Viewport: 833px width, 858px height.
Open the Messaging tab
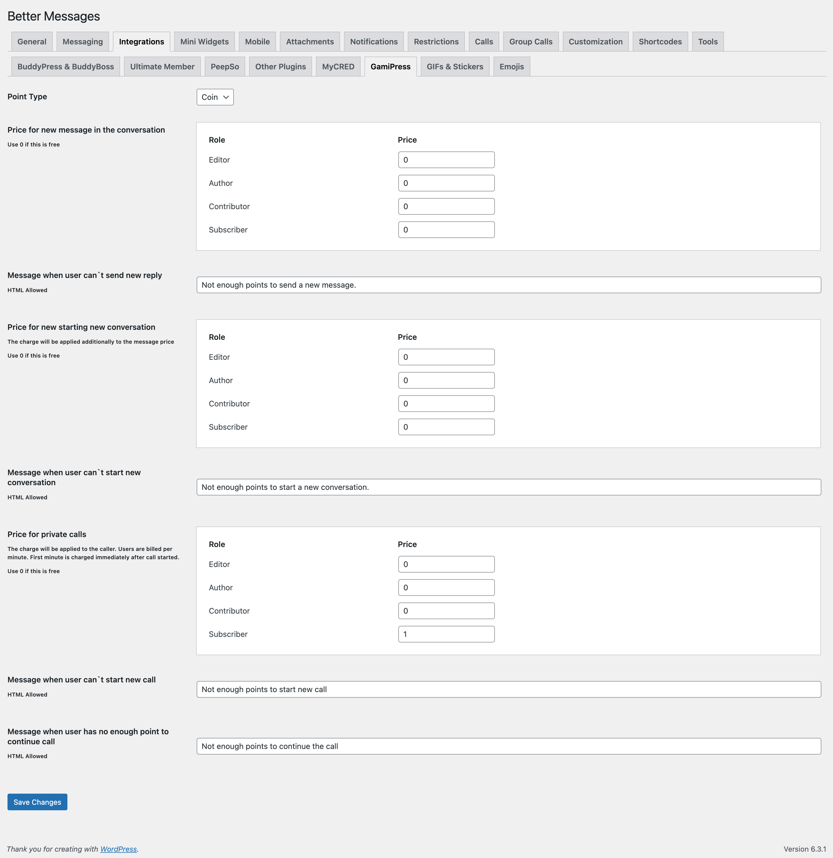pos(83,42)
